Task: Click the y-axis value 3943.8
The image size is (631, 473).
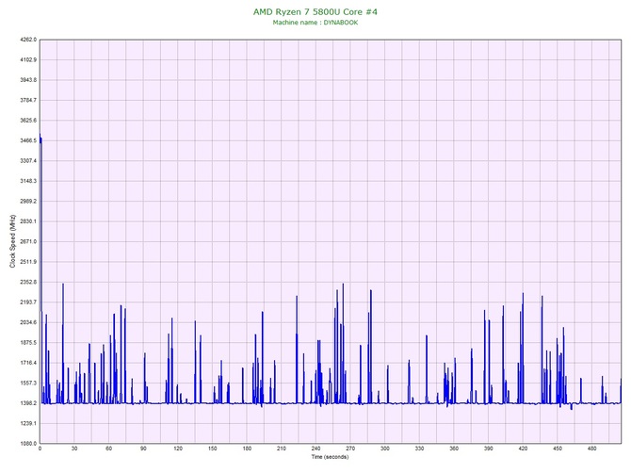Action: (x=28, y=80)
